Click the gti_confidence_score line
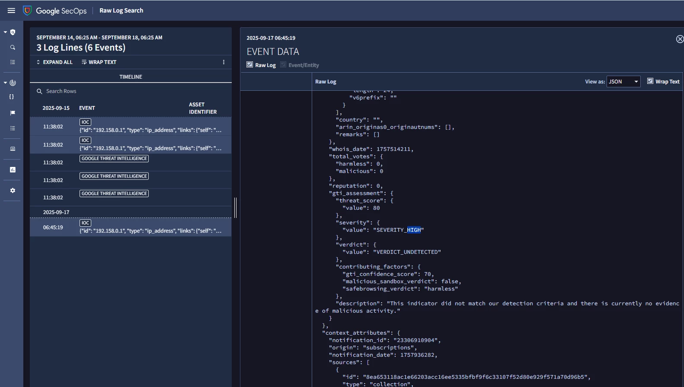Image resolution: width=684 pixels, height=387 pixels. [388, 274]
